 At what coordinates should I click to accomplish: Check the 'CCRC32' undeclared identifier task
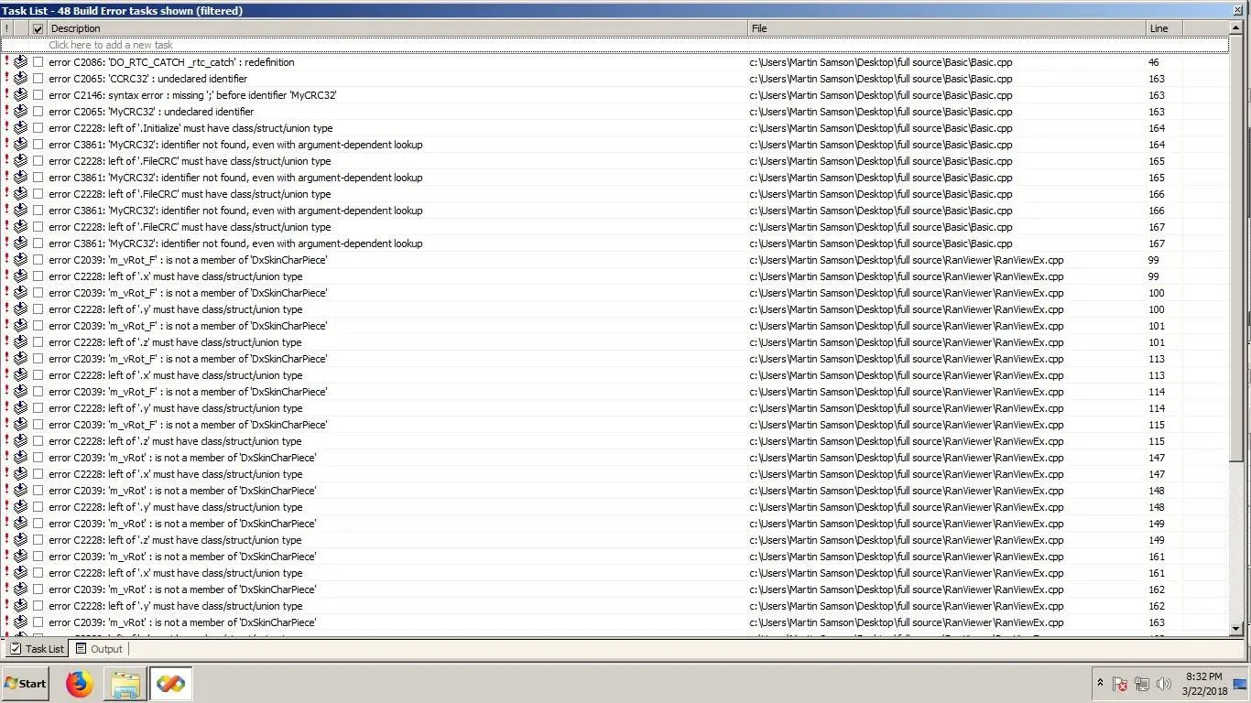tap(38, 79)
